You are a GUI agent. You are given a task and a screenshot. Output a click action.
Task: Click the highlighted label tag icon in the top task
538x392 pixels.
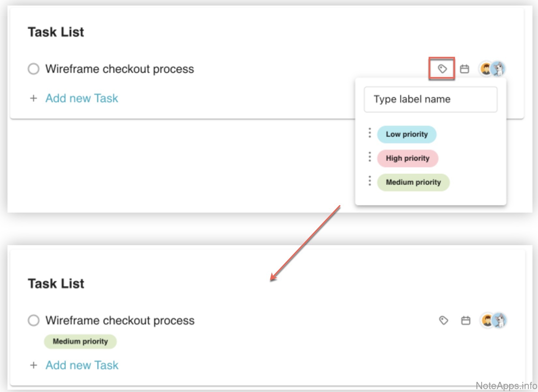442,69
